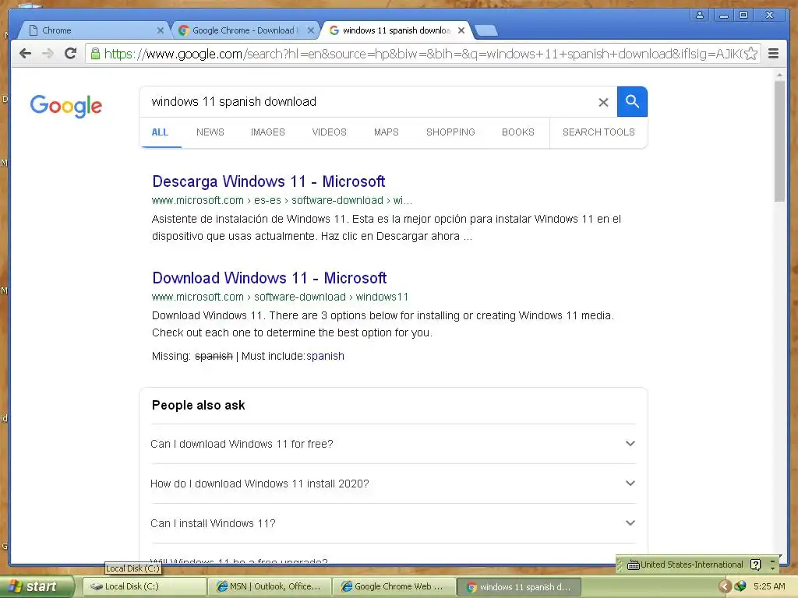This screenshot has width=798, height=598.
Task: Submit search with the blue magnifier button
Action: pos(632,102)
